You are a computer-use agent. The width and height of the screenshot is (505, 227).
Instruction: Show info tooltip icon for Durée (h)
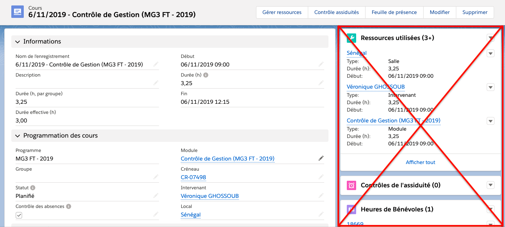coord(206,75)
